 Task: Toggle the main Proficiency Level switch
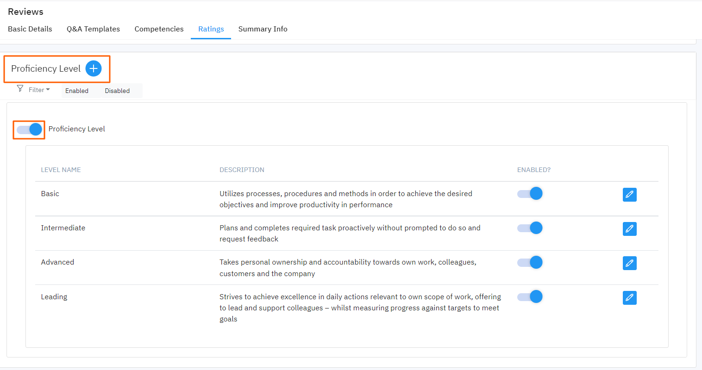[x=30, y=129]
